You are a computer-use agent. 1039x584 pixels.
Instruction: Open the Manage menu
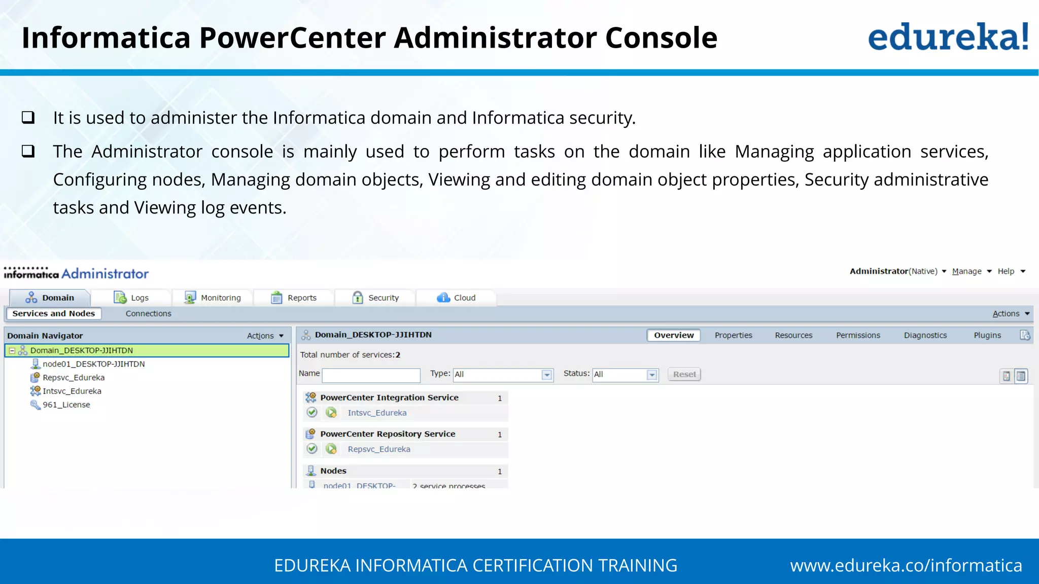point(972,271)
